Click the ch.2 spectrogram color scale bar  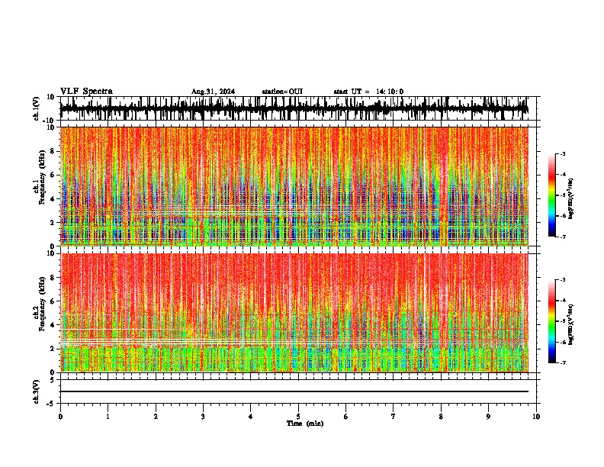point(551,321)
